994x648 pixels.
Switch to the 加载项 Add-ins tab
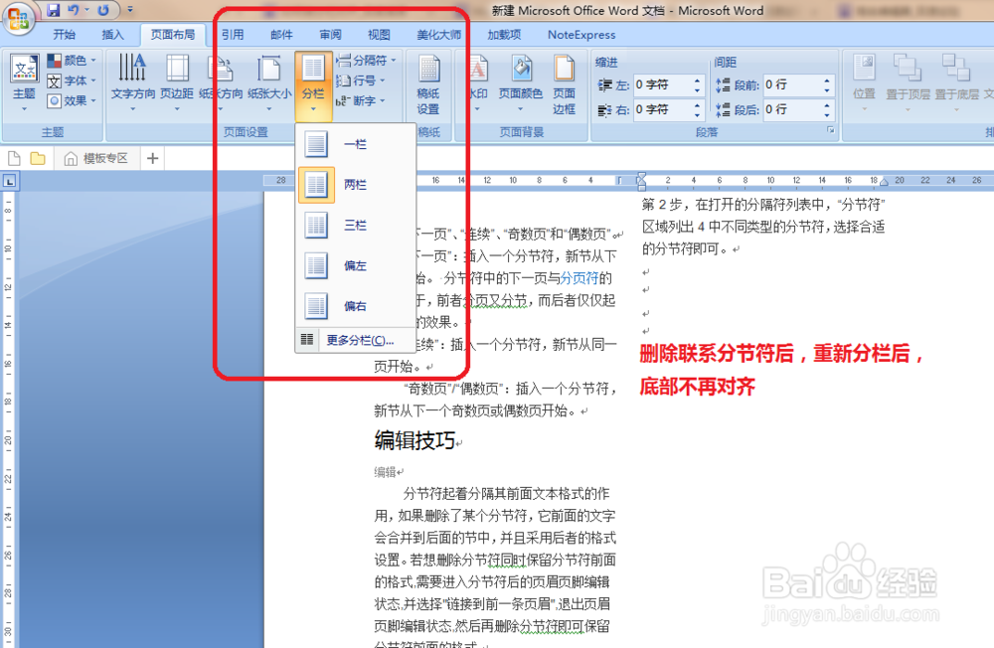504,35
